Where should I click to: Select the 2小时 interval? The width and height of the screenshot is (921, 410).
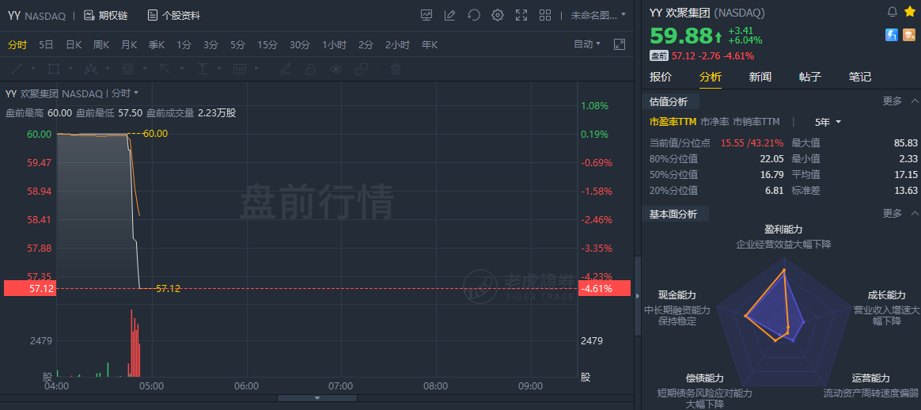pyautogui.click(x=398, y=44)
